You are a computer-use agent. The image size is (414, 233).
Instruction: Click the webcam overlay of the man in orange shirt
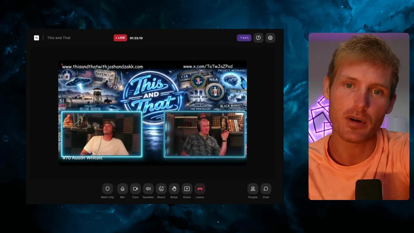pyautogui.click(x=359, y=116)
